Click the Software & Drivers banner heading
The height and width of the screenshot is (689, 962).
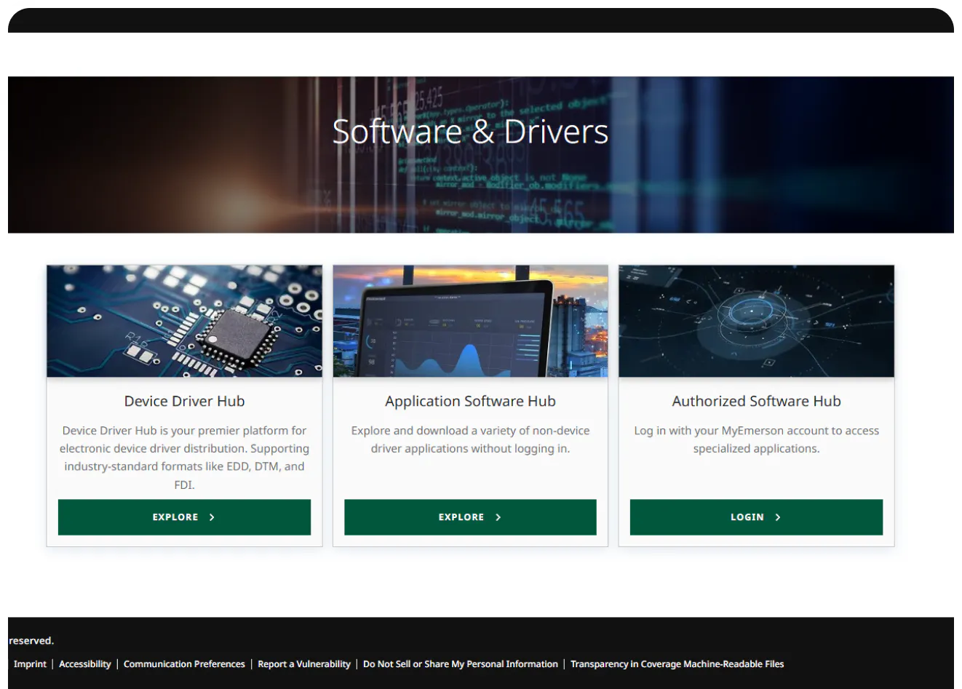click(x=470, y=132)
